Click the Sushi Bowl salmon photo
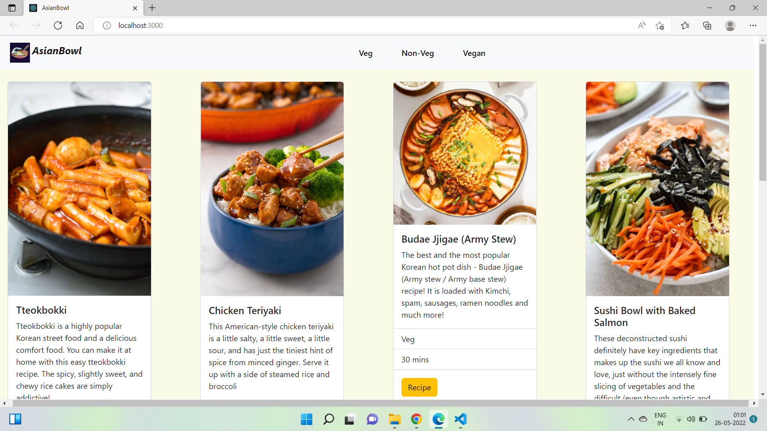 pos(658,189)
